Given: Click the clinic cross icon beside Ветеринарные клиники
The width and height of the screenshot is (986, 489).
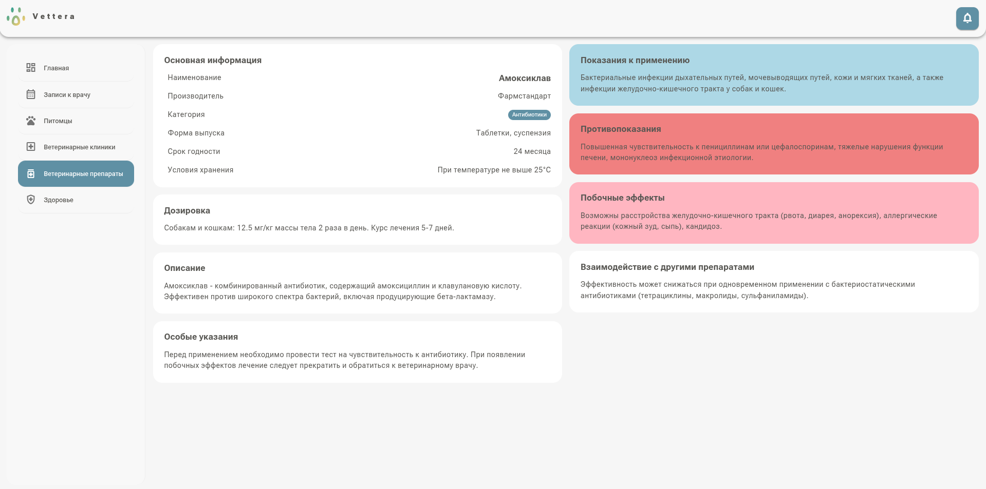Looking at the screenshot, I should coord(31,147).
